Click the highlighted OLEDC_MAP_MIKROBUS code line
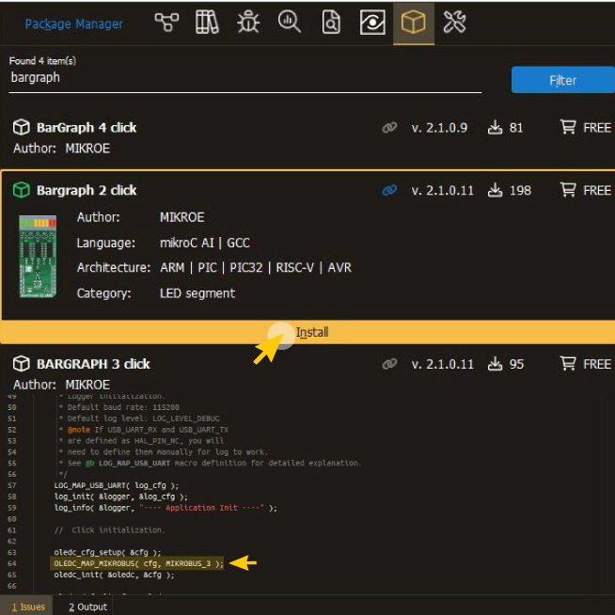 pyautogui.click(x=137, y=563)
